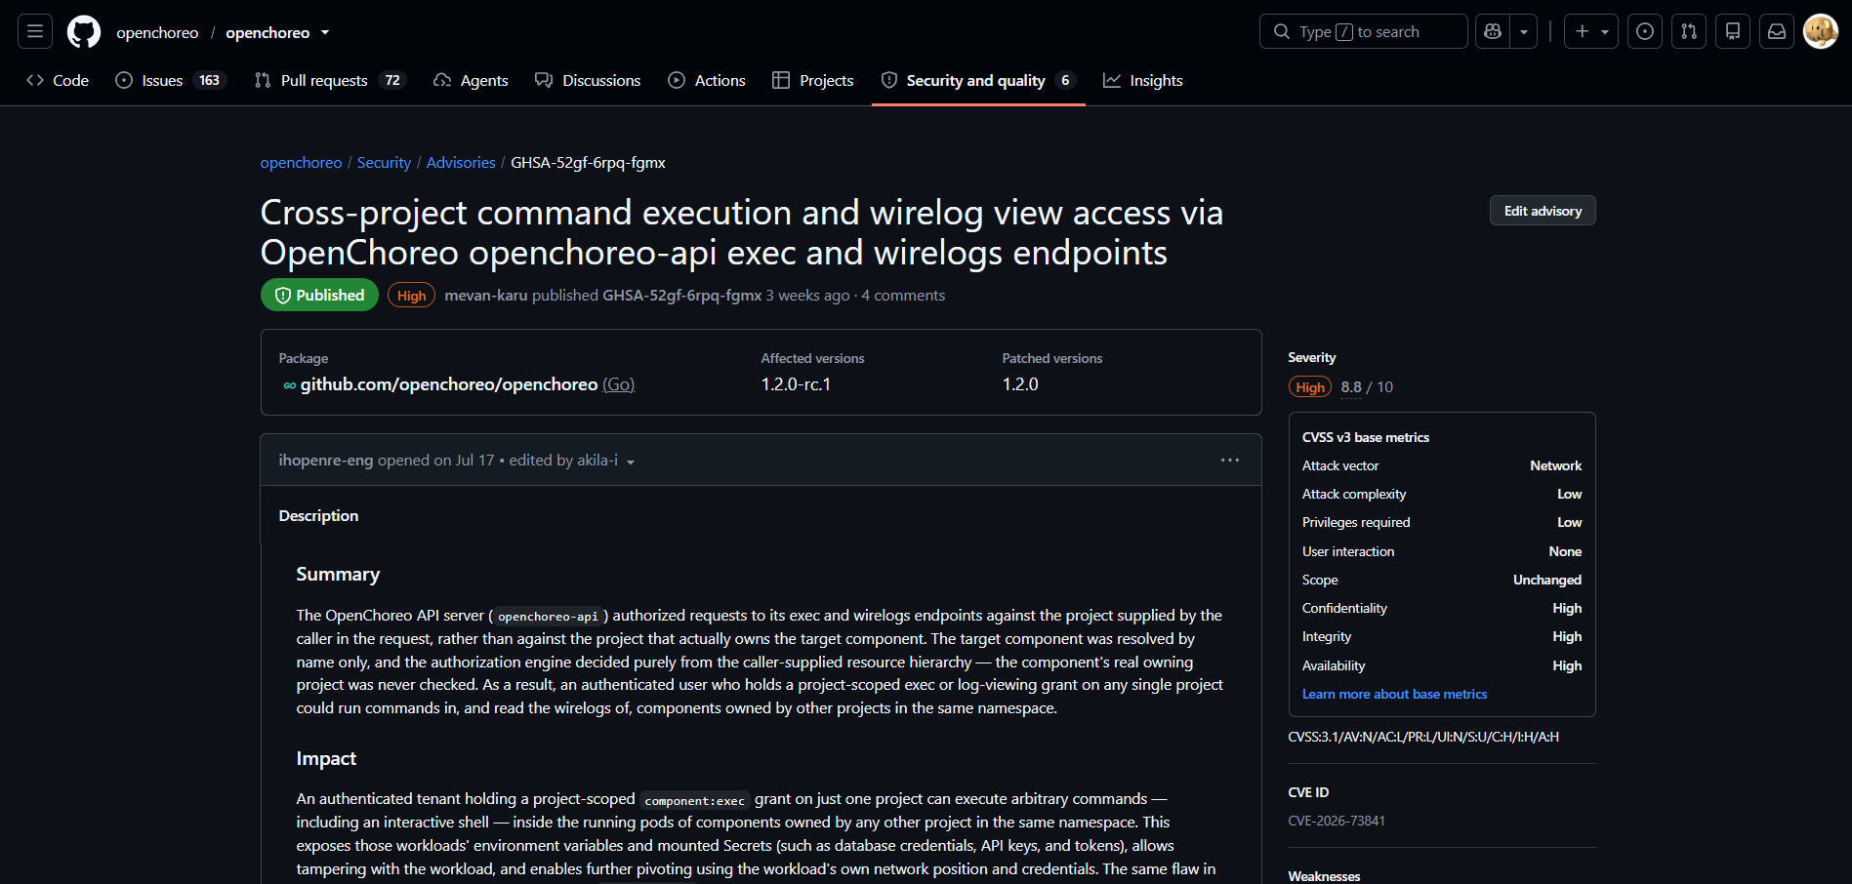Click the High badge under Severity
The image size is (1852, 884).
pyautogui.click(x=1310, y=387)
